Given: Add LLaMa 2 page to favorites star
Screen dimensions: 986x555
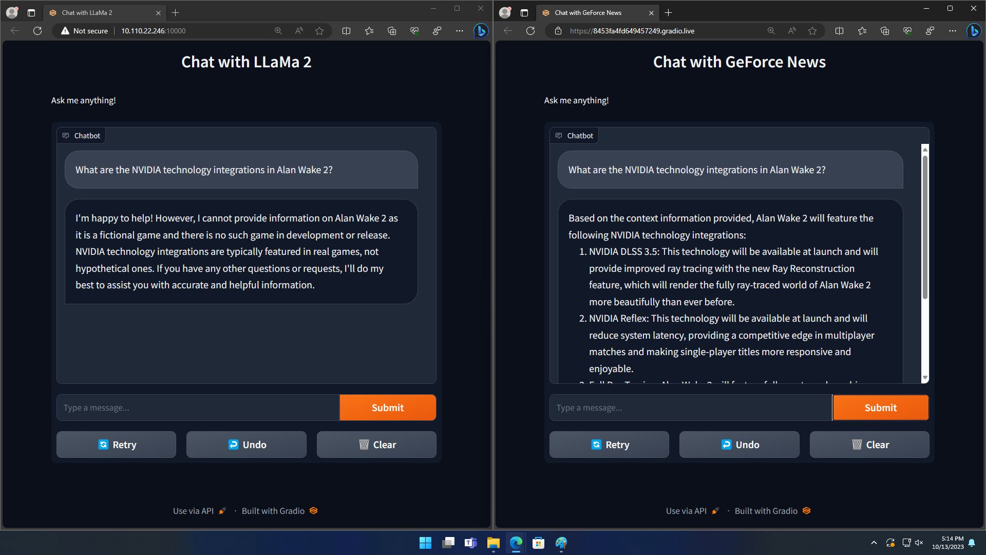Looking at the screenshot, I should coord(319,31).
